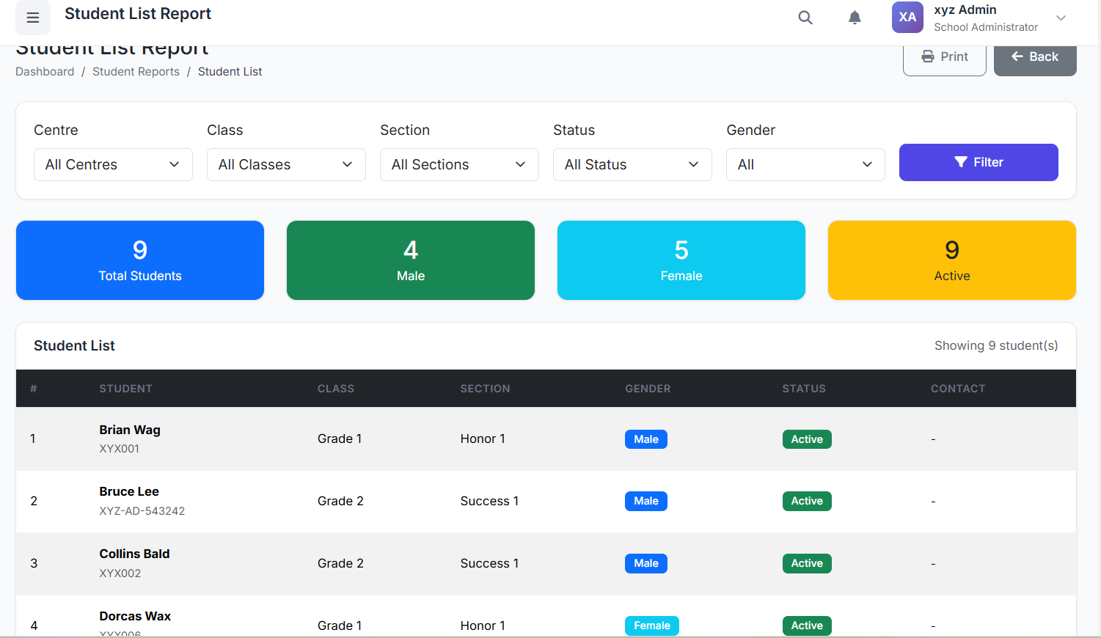Open notifications bell icon
The width and height of the screenshot is (1101, 638).
[855, 18]
